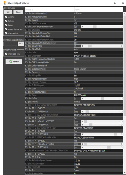Click left arrow of CCDTemperatureSetPoint slider
This screenshot has height=175, width=126.
click(x=83, y=27)
